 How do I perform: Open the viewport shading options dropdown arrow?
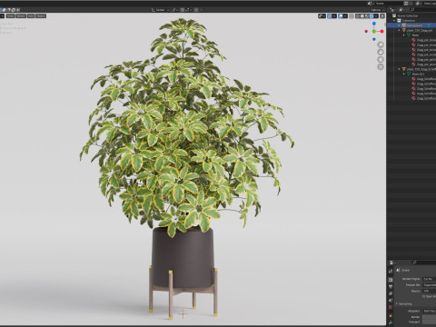pyautogui.click(x=376, y=16)
